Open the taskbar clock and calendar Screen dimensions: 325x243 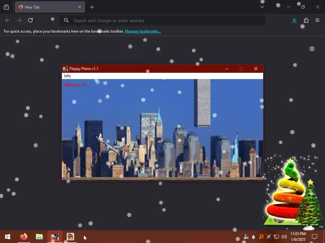point(298,237)
